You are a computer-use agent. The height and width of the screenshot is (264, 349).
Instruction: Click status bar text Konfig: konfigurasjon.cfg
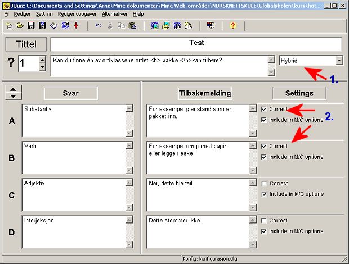pyautogui.click(x=209, y=259)
